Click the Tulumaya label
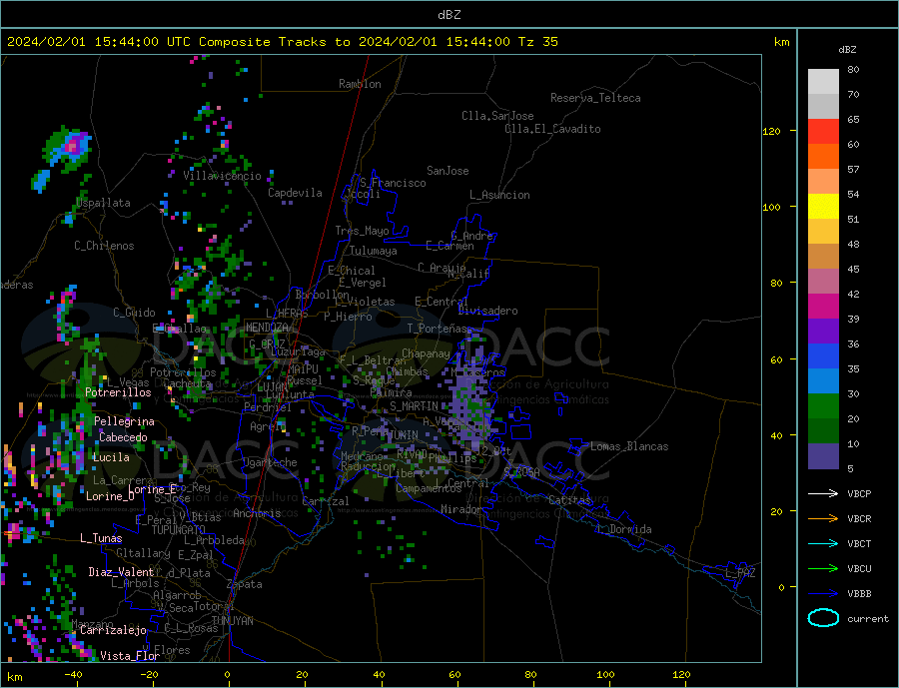 click(374, 251)
